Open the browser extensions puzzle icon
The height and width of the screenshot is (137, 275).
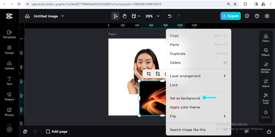(245, 4)
